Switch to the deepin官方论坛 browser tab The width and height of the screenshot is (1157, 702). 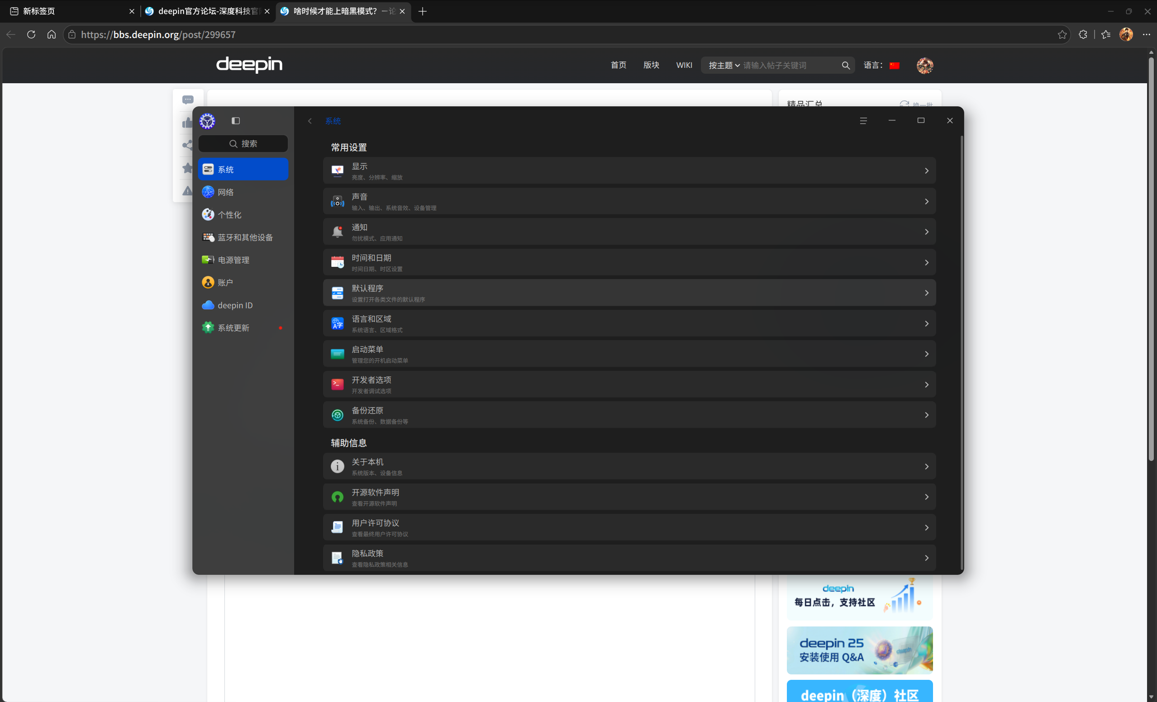(207, 11)
